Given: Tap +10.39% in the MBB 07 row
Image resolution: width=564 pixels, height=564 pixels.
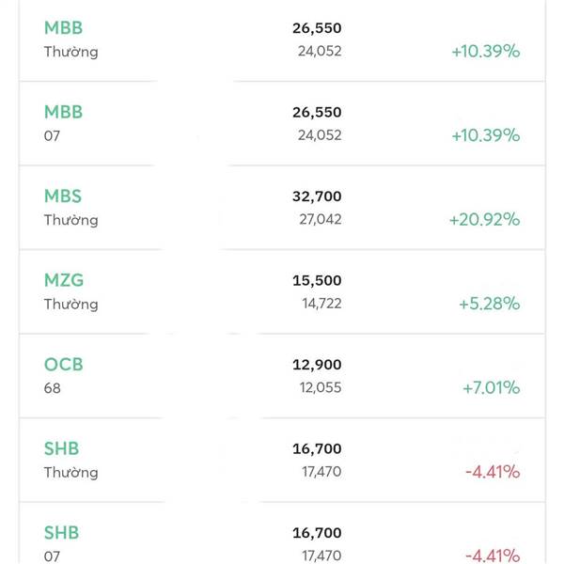Looking at the screenshot, I should pyautogui.click(x=485, y=134).
